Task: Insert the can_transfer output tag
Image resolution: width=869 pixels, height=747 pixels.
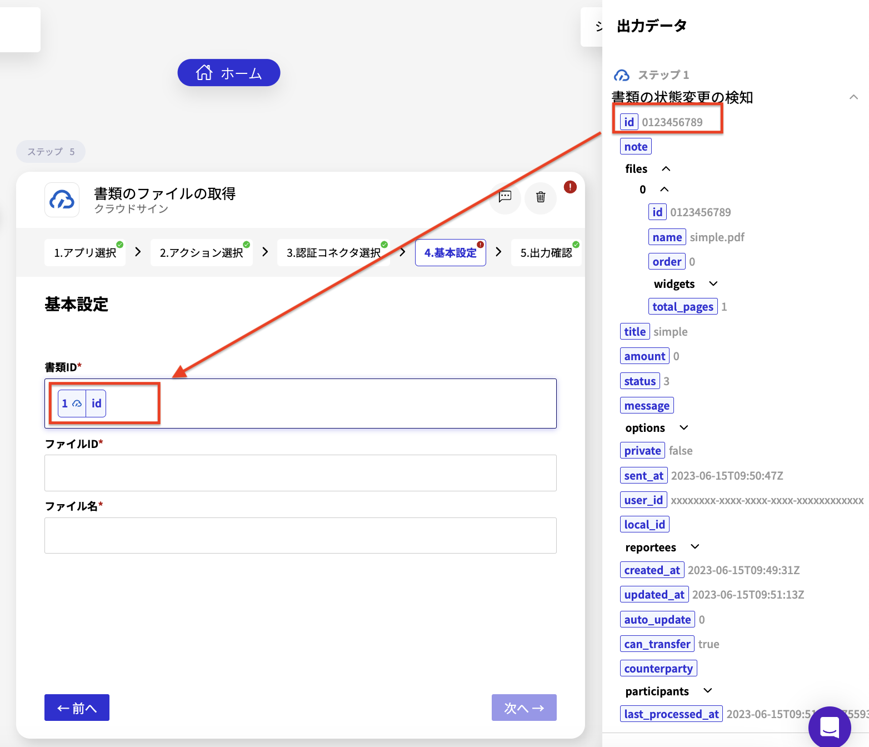Action: pos(657,644)
